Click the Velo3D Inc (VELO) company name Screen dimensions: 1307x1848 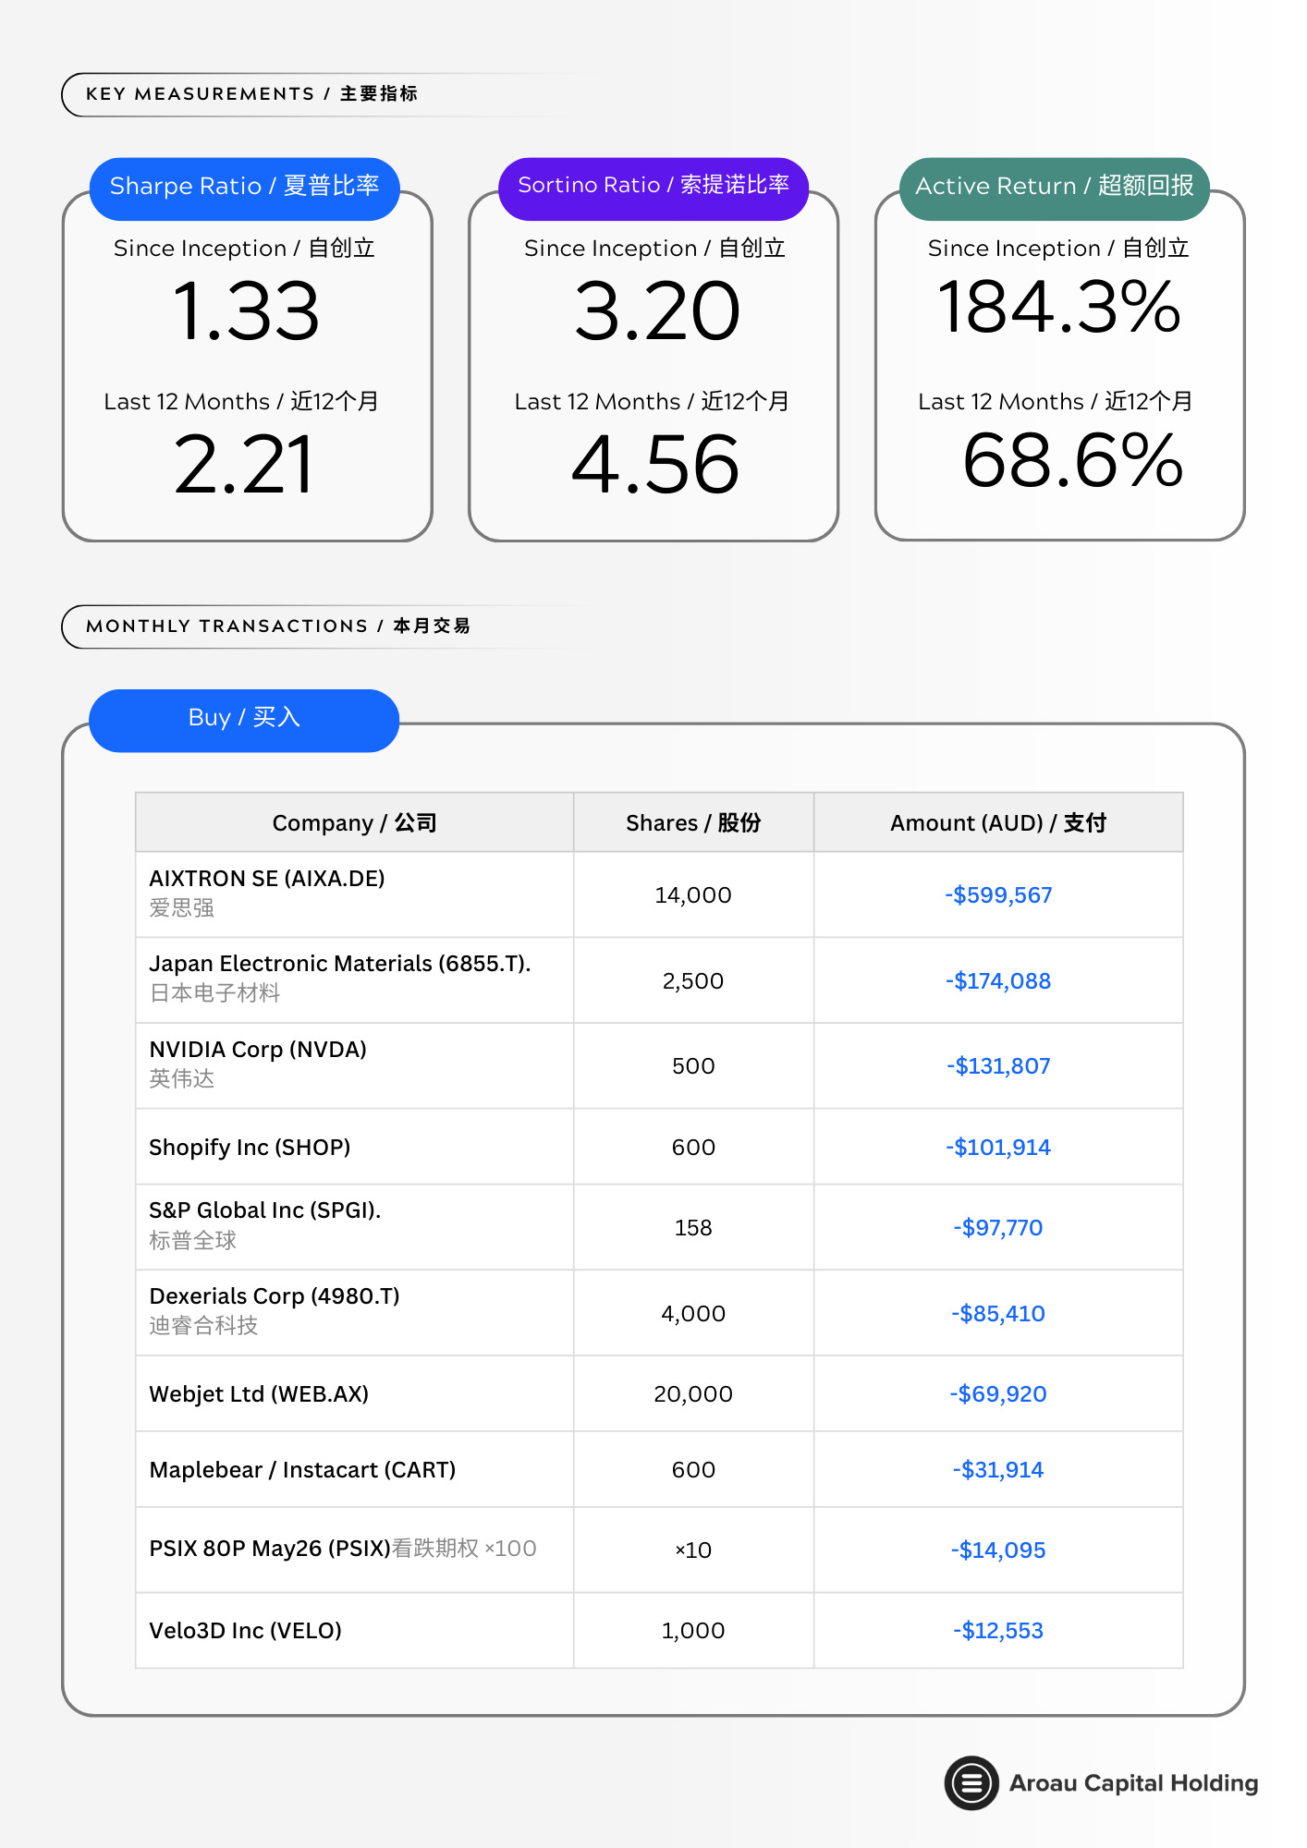245,1631
